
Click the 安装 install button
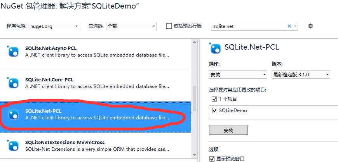point(228,130)
